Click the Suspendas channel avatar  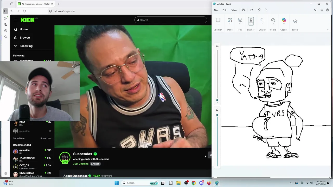65,157
